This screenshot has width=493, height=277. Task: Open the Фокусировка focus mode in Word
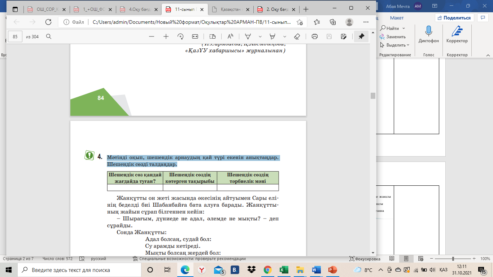pyautogui.click(x=365, y=259)
